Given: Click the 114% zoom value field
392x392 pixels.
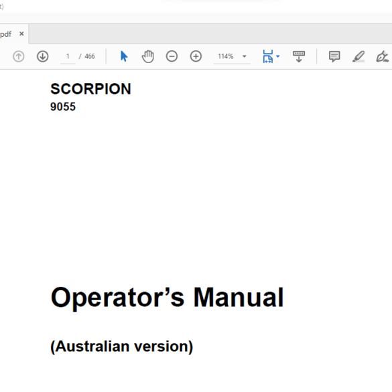Looking at the screenshot, I should [226, 56].
